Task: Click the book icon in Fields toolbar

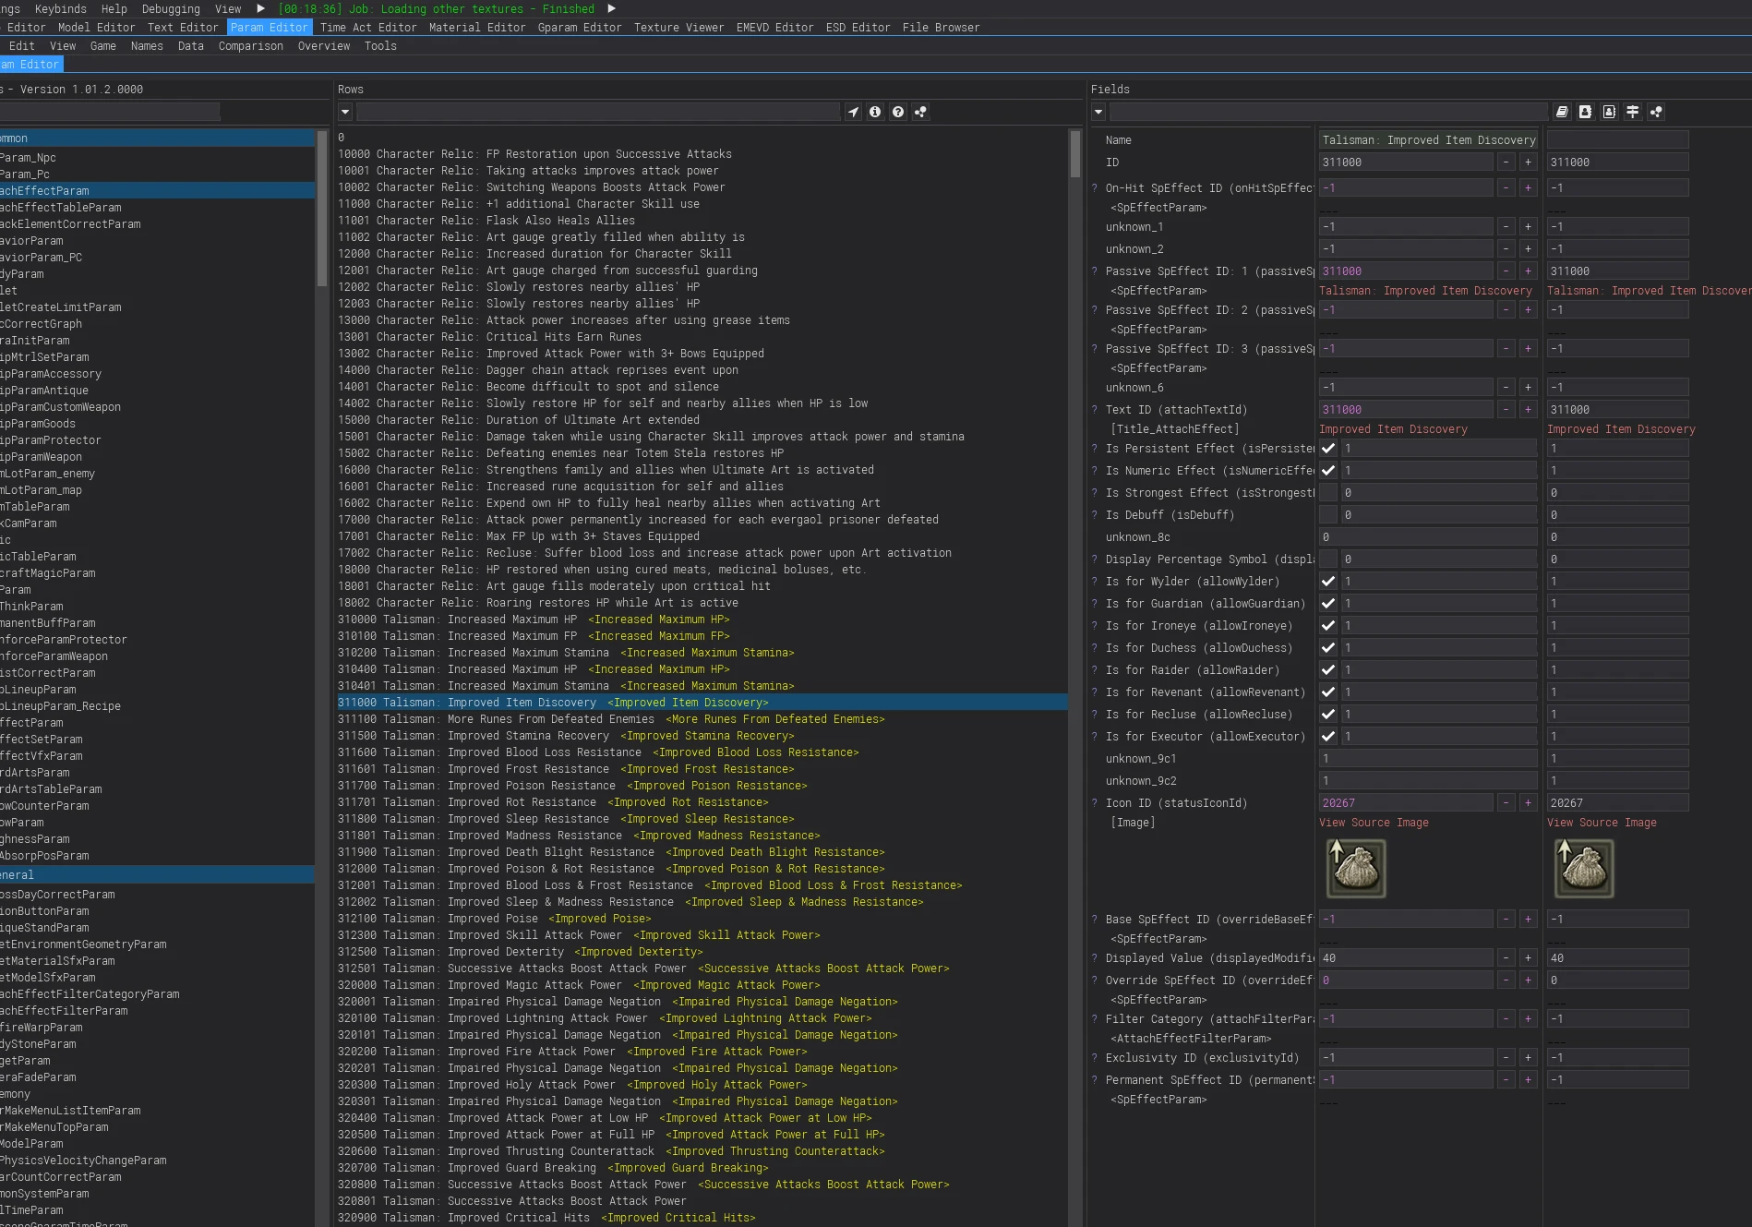Action: [1562, 112]
